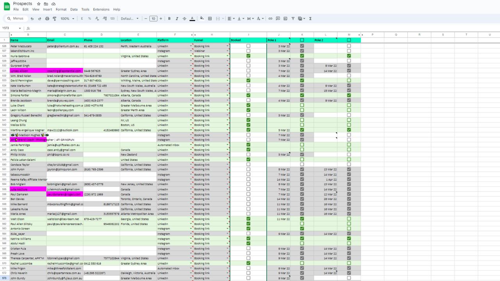Image resolution: width=500 pixels, height=281 pixels.
Task: Open the Data menu
Action: point(74,9)
